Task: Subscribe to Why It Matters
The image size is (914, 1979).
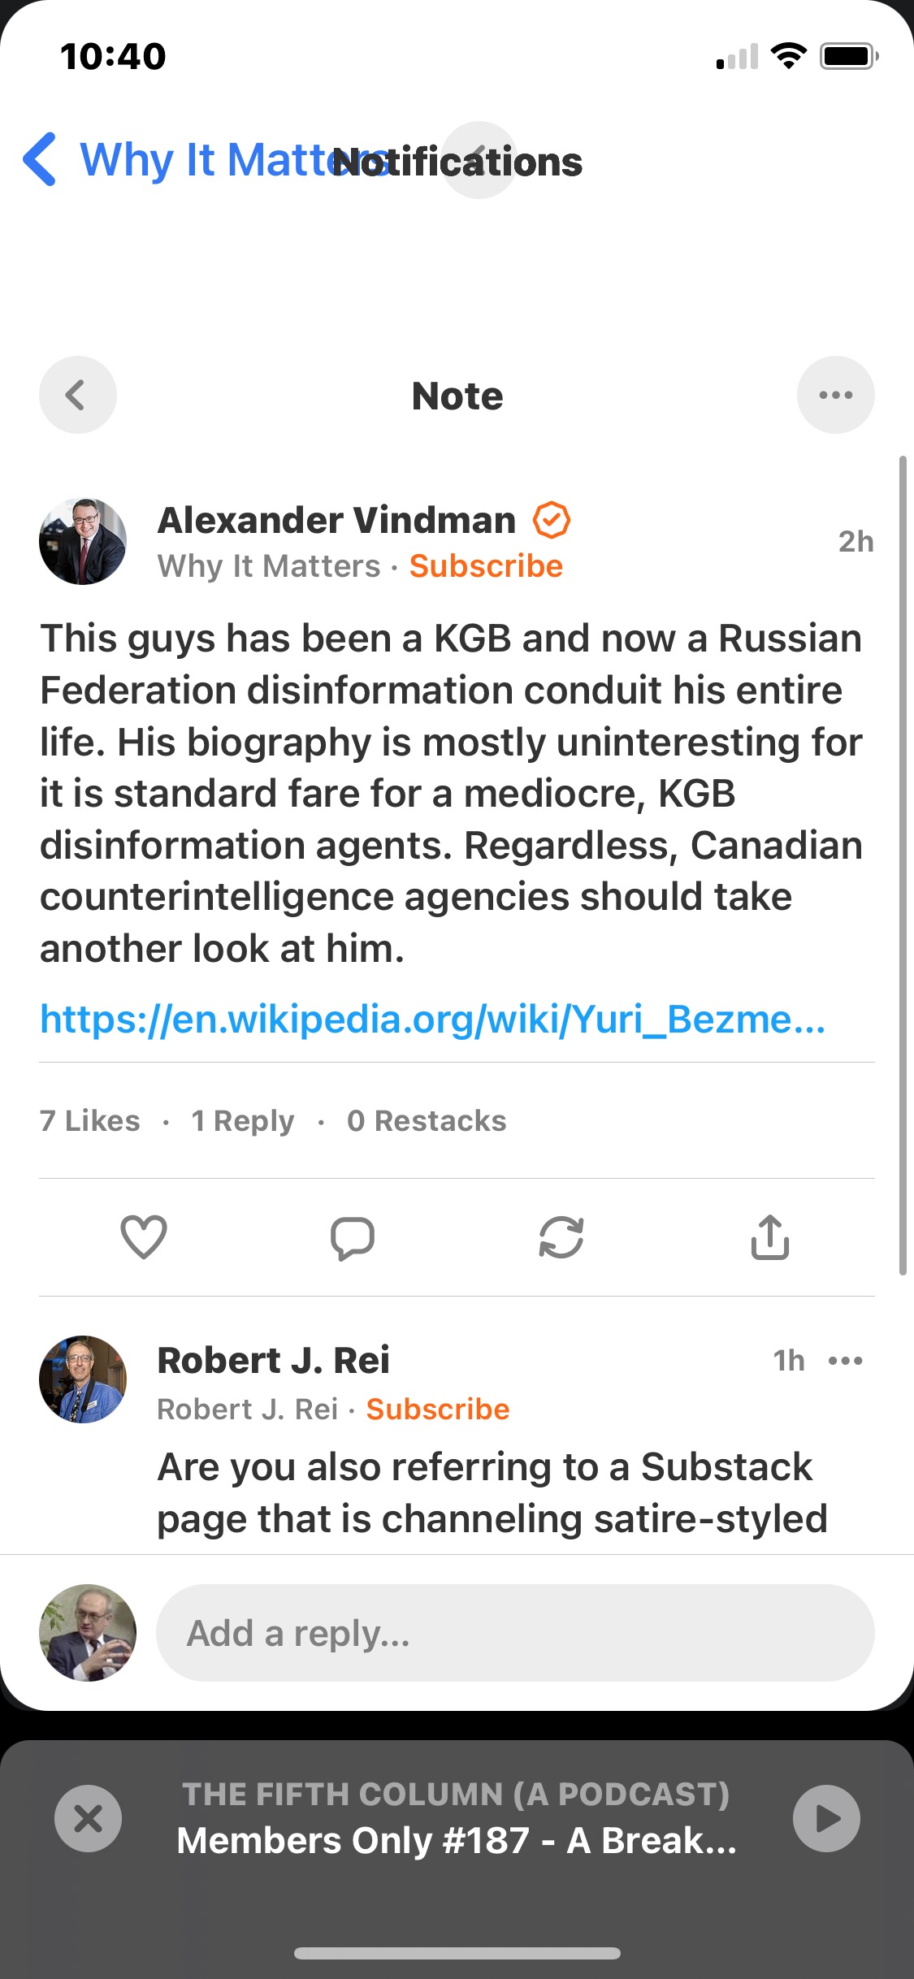Action: [486, 565]
